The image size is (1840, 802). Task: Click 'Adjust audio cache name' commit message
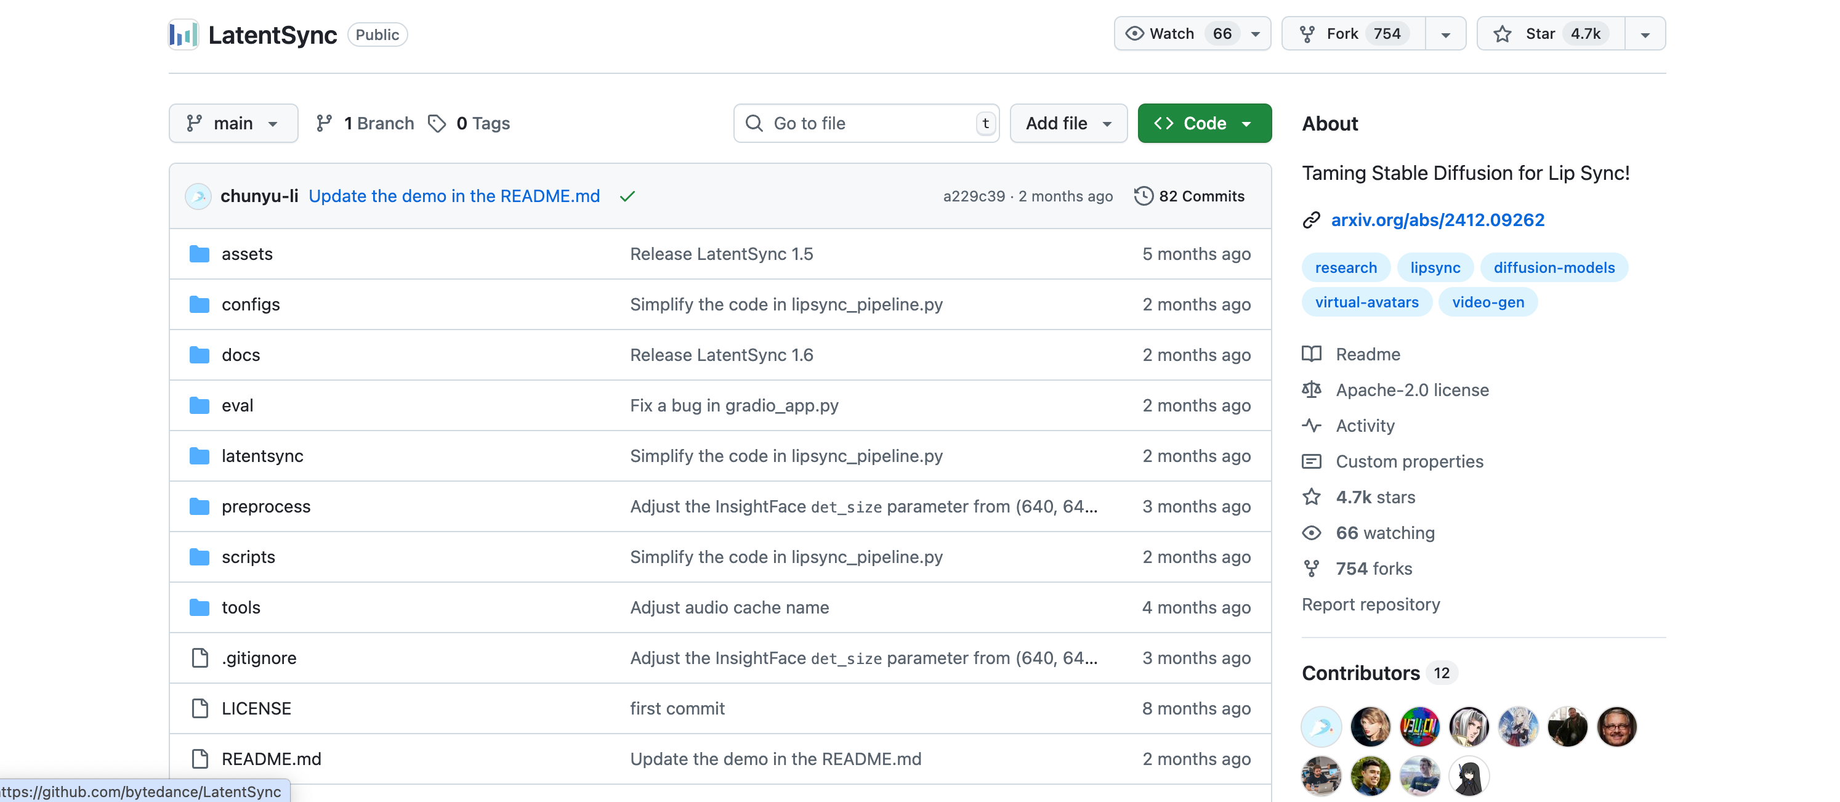(729, 607)
